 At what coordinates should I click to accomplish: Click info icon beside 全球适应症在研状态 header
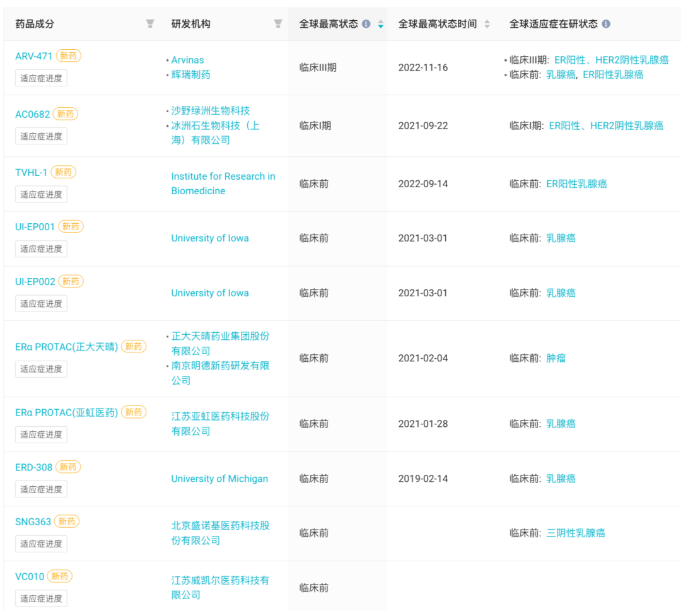coord(606,24)
